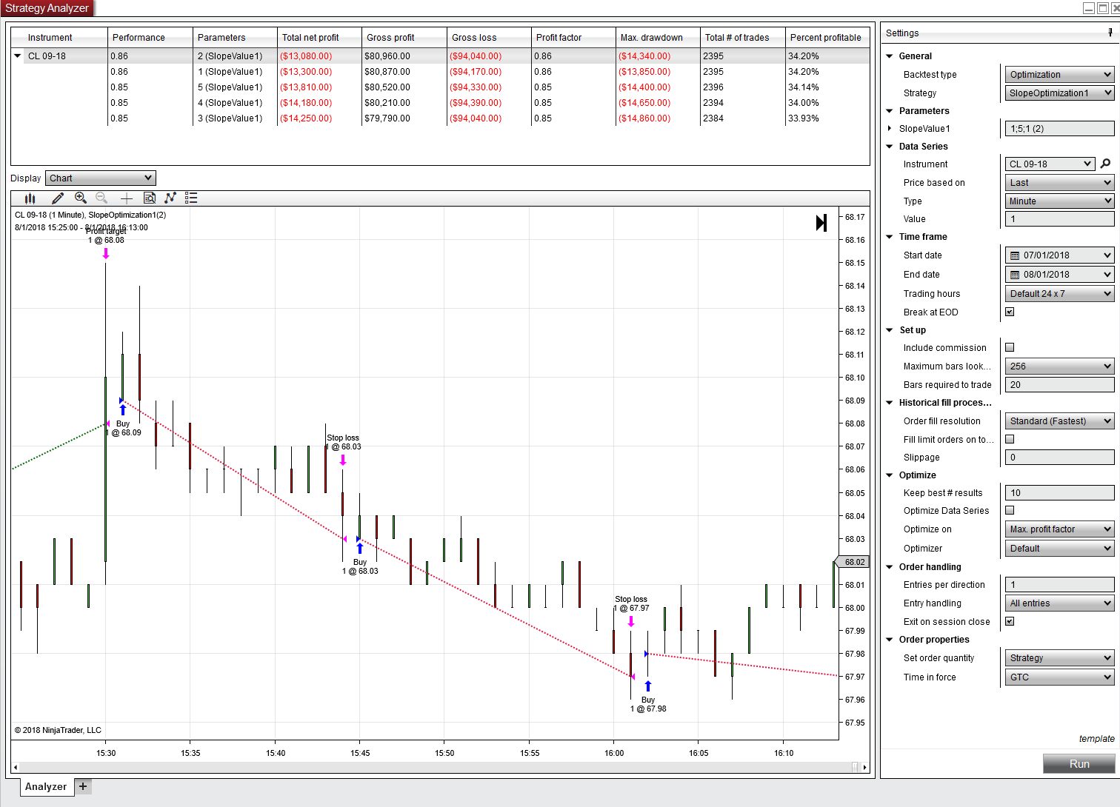Search instruments with the magnifier icon
The height and width of the screenshot is (807, 1120).
click(x=1105, y=164)
